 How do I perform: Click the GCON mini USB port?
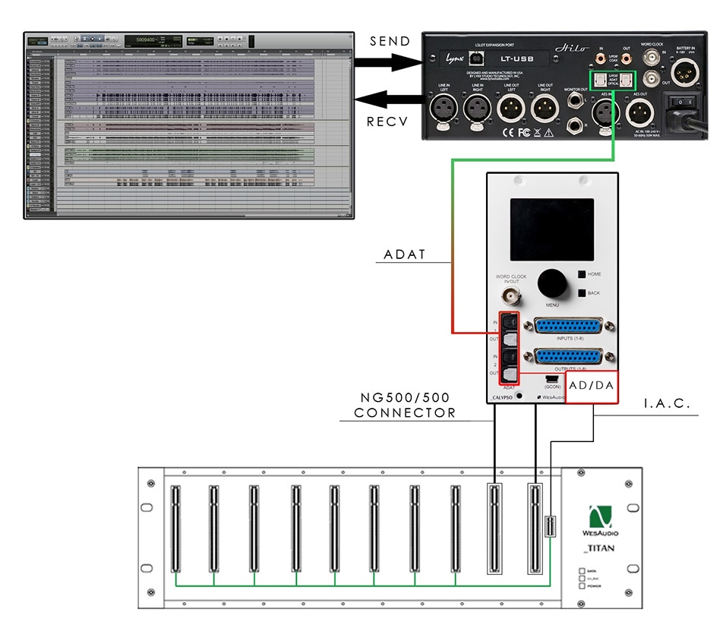(x=552, y=379)
